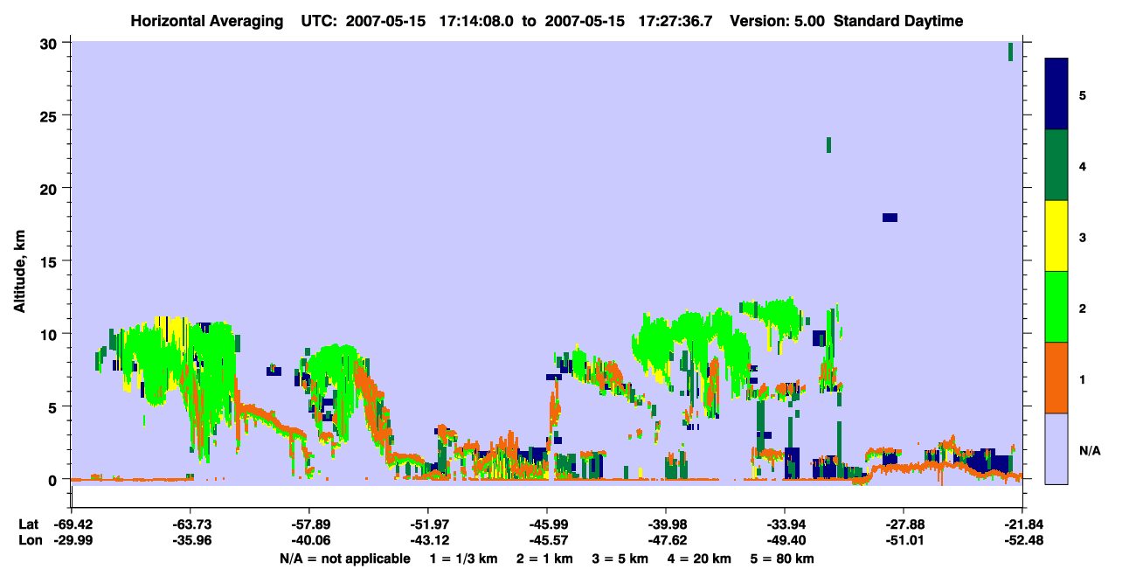Click the dark blue color bar segment labeled 5
The image size is (1136, 583).
[x=1056, y=94]
